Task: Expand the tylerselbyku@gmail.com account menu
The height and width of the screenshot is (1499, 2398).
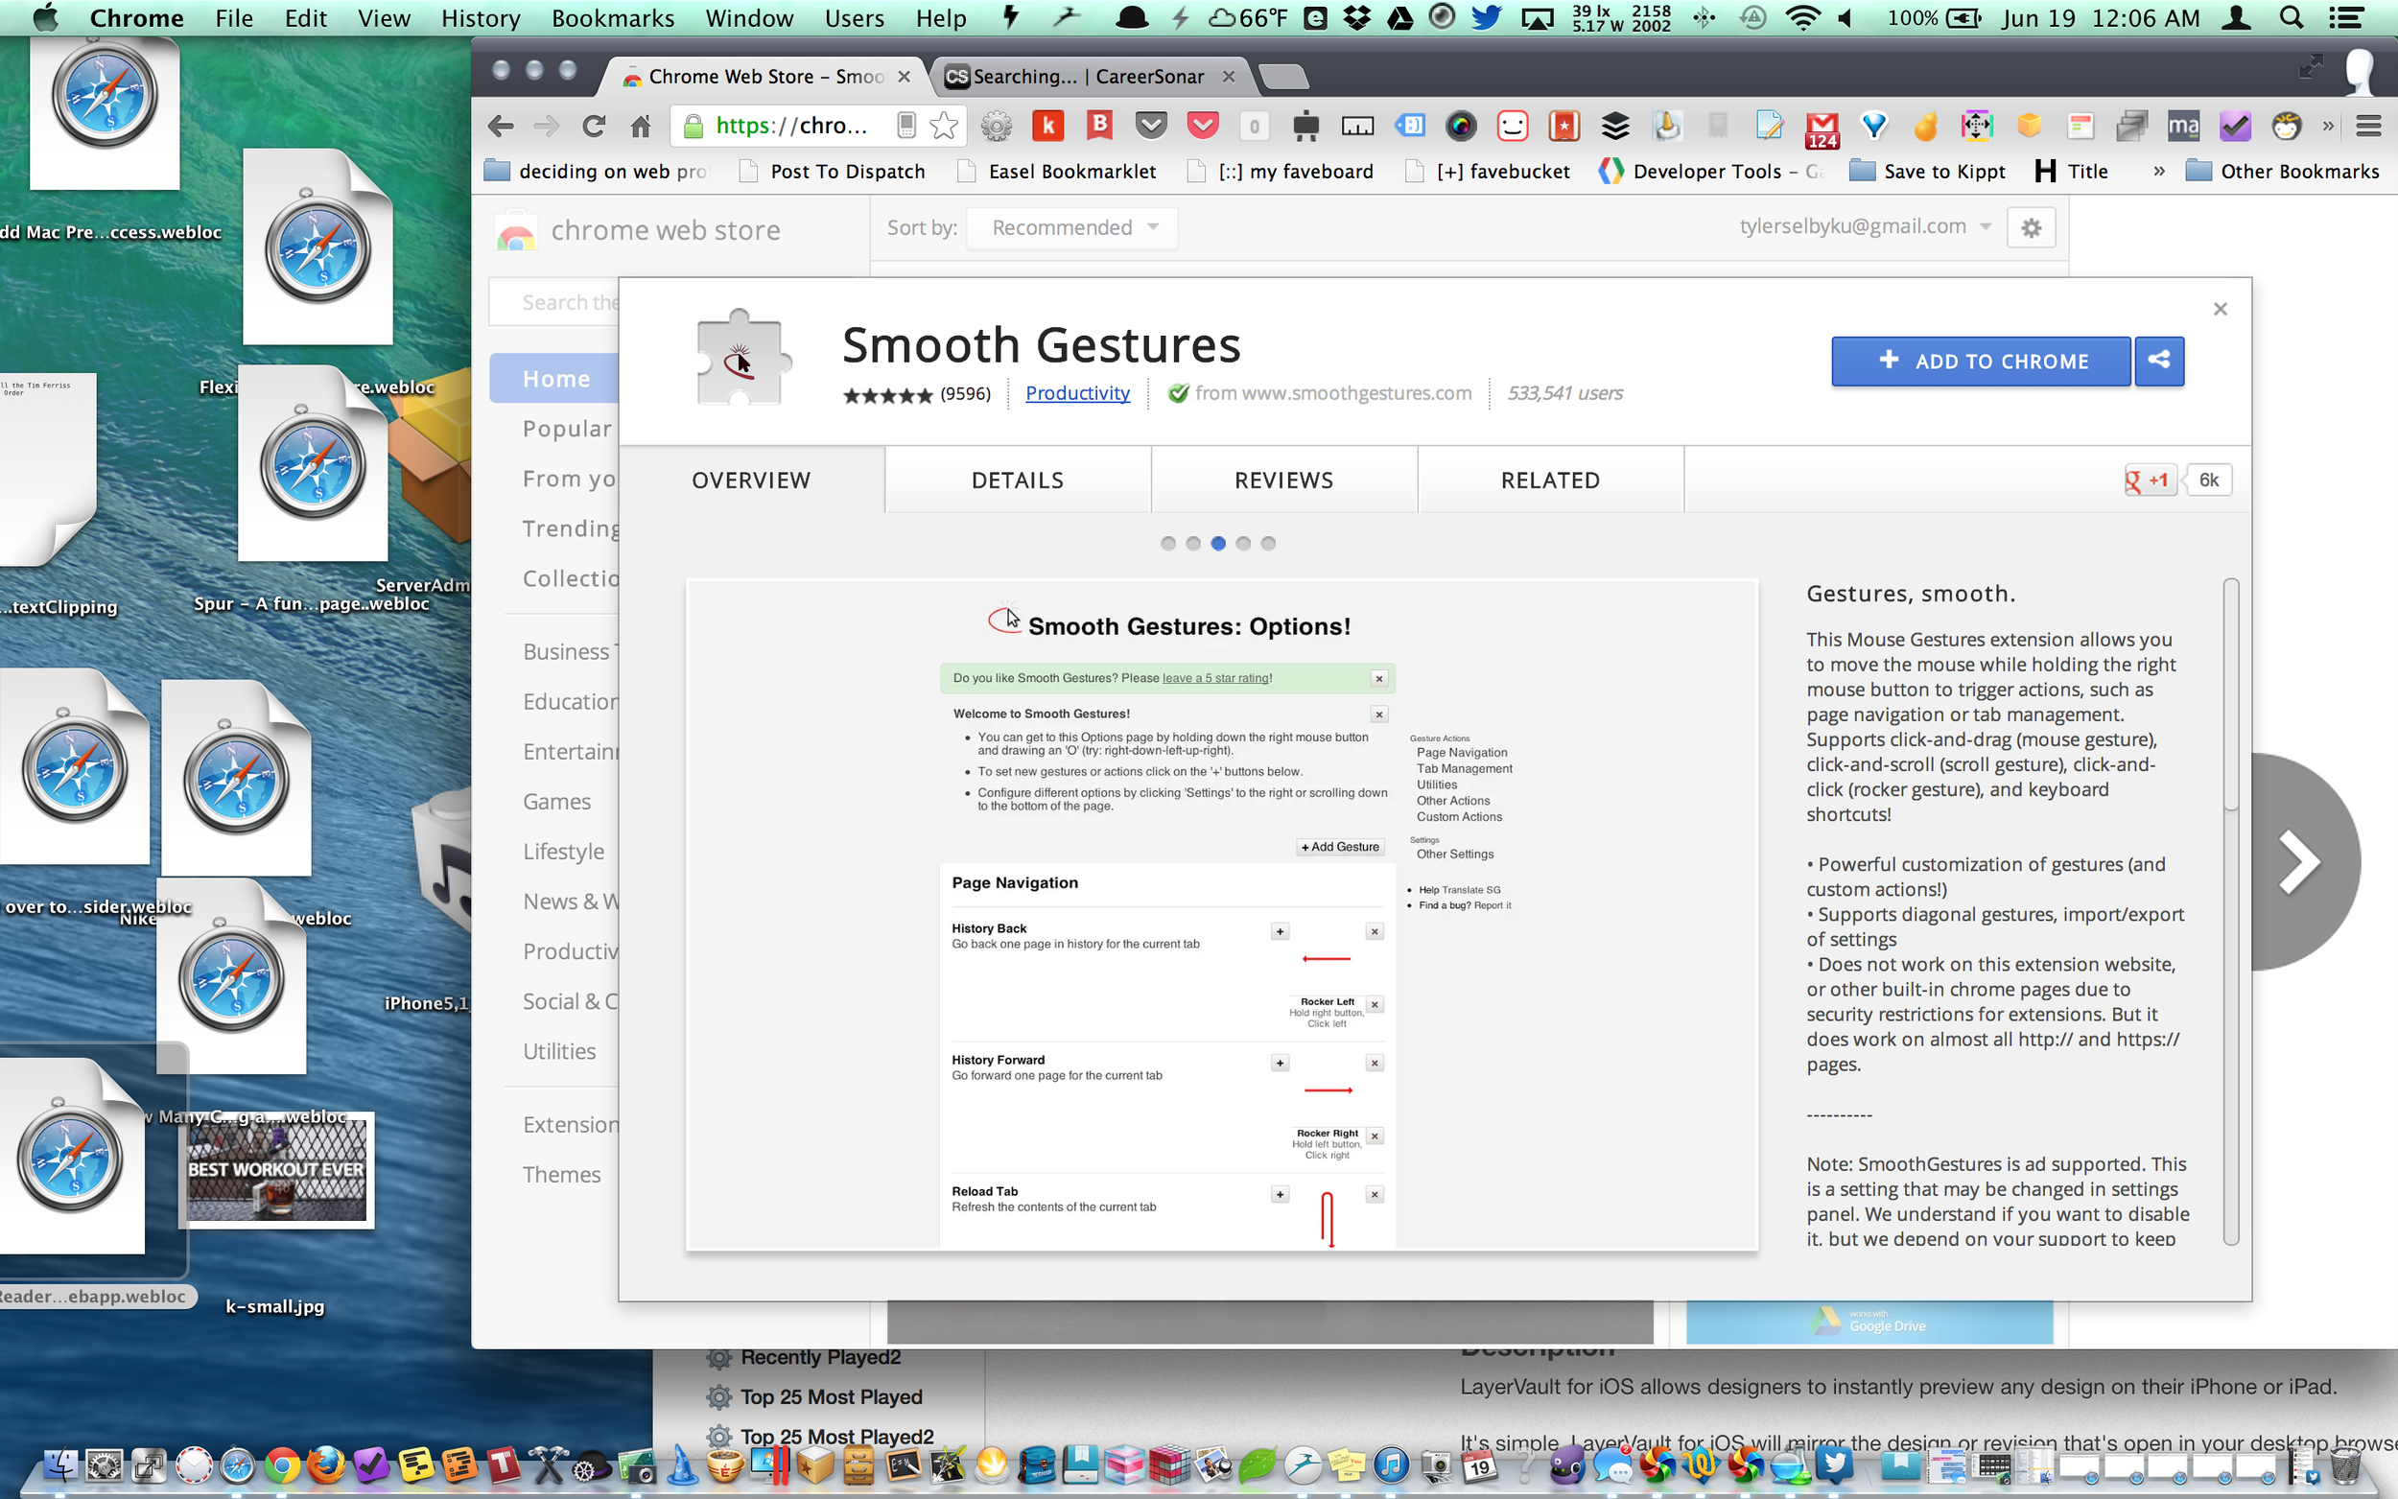Action: [x=1864, y=226]
